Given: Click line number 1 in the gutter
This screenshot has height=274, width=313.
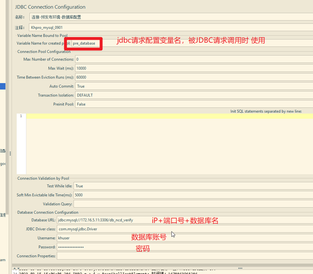Looking at the screenshot, I should pos(21,116).
